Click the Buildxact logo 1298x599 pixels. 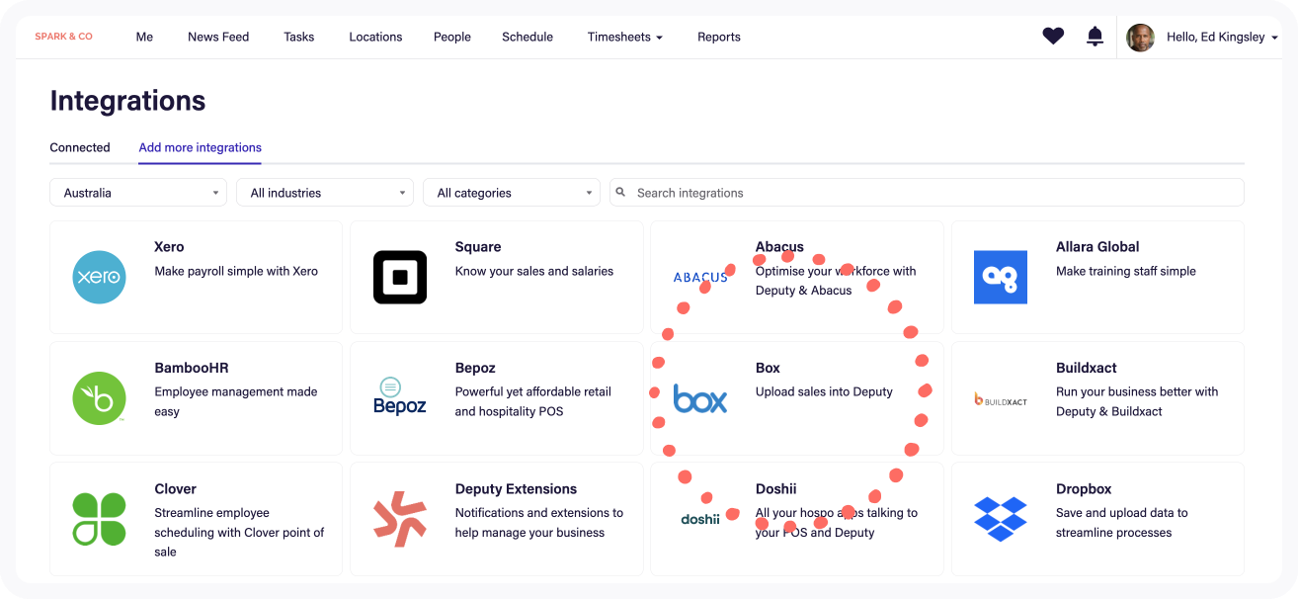pyautogui.click(x=1001, y=399)
